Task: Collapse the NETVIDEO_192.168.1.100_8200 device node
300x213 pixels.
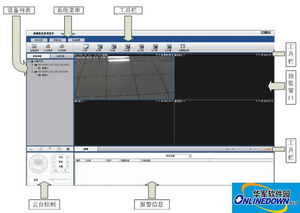Action: pyautogui.click(x=32, y=65)
